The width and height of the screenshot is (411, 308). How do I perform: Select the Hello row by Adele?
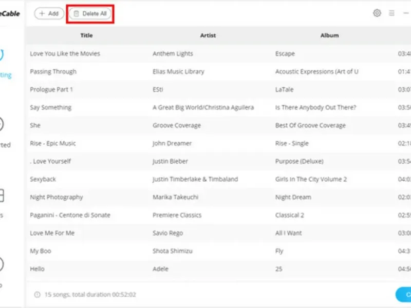pos(219,269)
